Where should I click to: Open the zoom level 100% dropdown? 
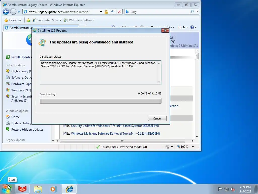[193, 147]
